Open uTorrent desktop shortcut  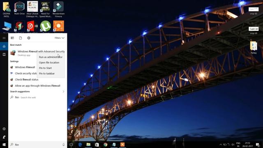[46, 26]
